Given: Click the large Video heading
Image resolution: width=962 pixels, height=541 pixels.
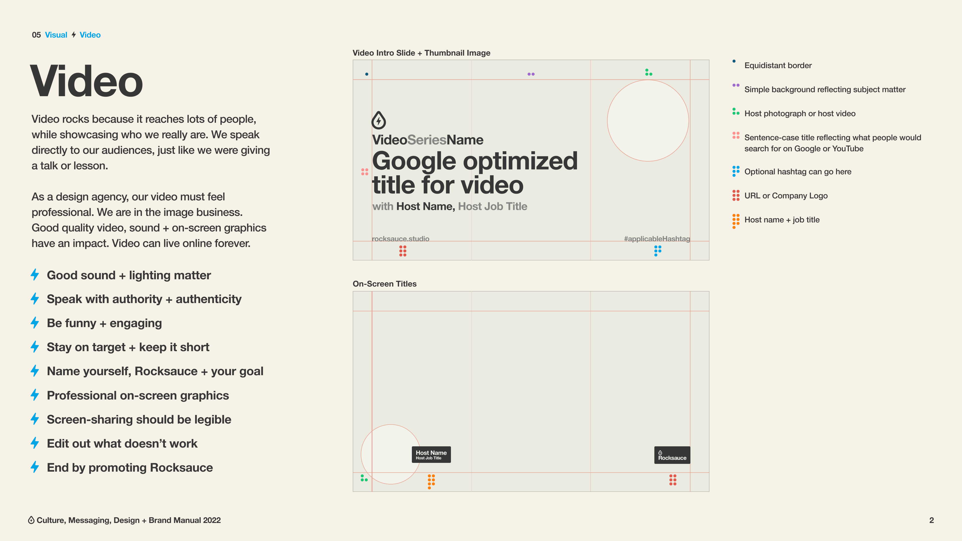Looking at the screenshot, I should tap(87, 81).
